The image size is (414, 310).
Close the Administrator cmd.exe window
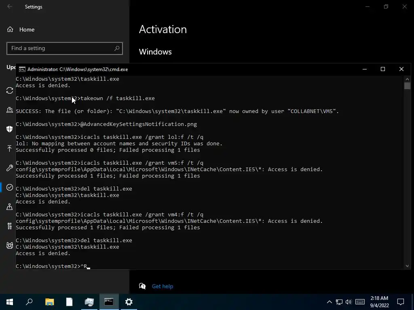point(401,69)
